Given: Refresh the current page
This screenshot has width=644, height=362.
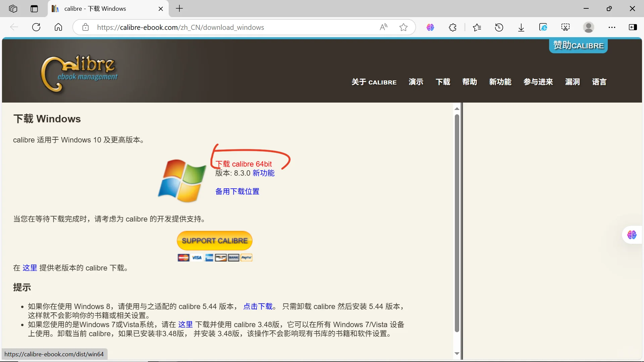Looking at the screenshot, I should (x=36, y=27).
